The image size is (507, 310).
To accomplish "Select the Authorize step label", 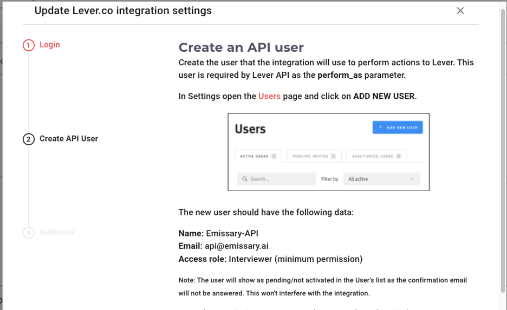I will 57,232.
